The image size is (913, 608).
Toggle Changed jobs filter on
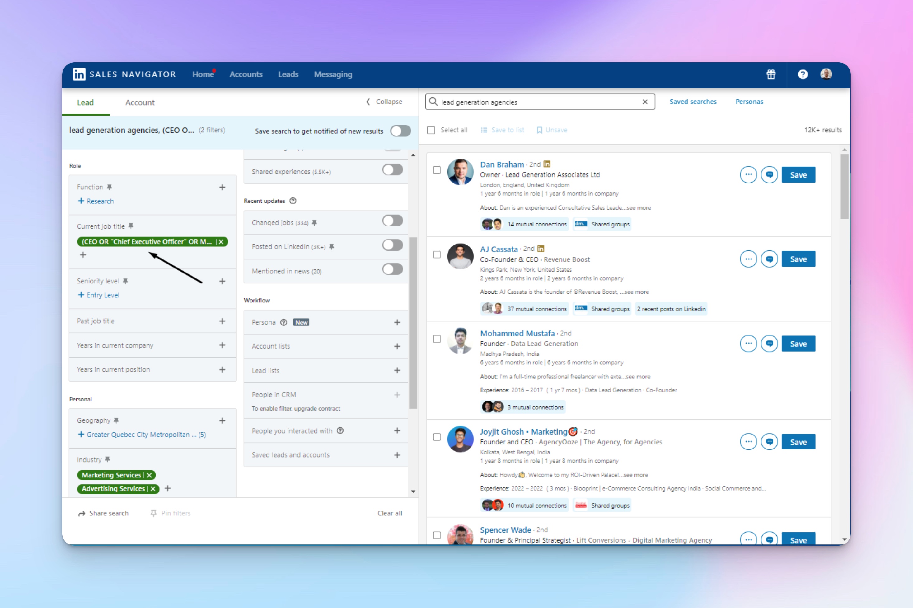(x=392, y=221)
